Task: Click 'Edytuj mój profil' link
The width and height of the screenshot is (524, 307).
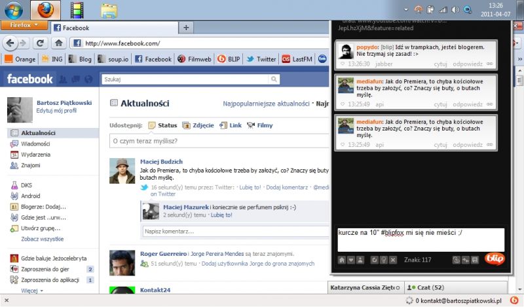Action: coord(56,110)
